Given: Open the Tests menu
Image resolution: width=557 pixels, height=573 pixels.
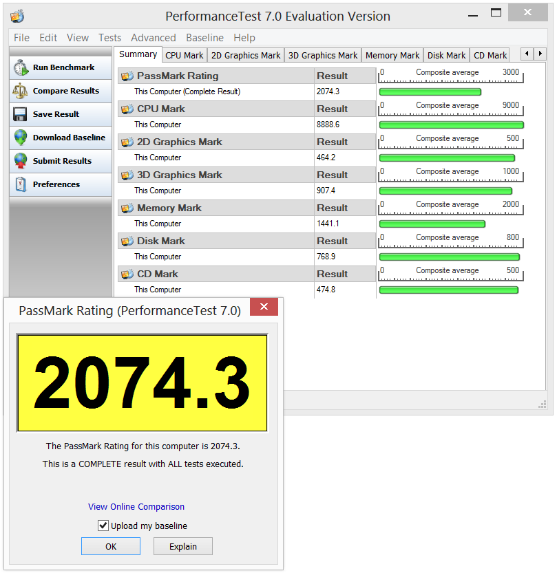Looking at the screenshot, I should coord(109,38).
